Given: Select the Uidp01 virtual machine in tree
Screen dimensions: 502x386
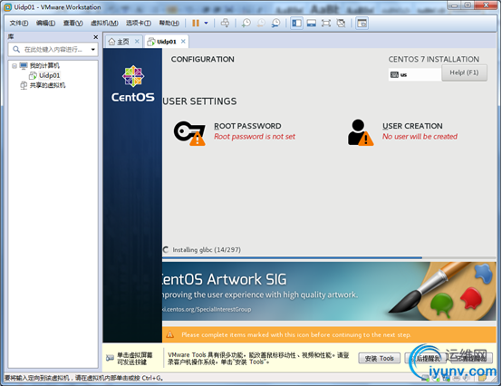Looking at the screenshot, I should coord(49,75).
